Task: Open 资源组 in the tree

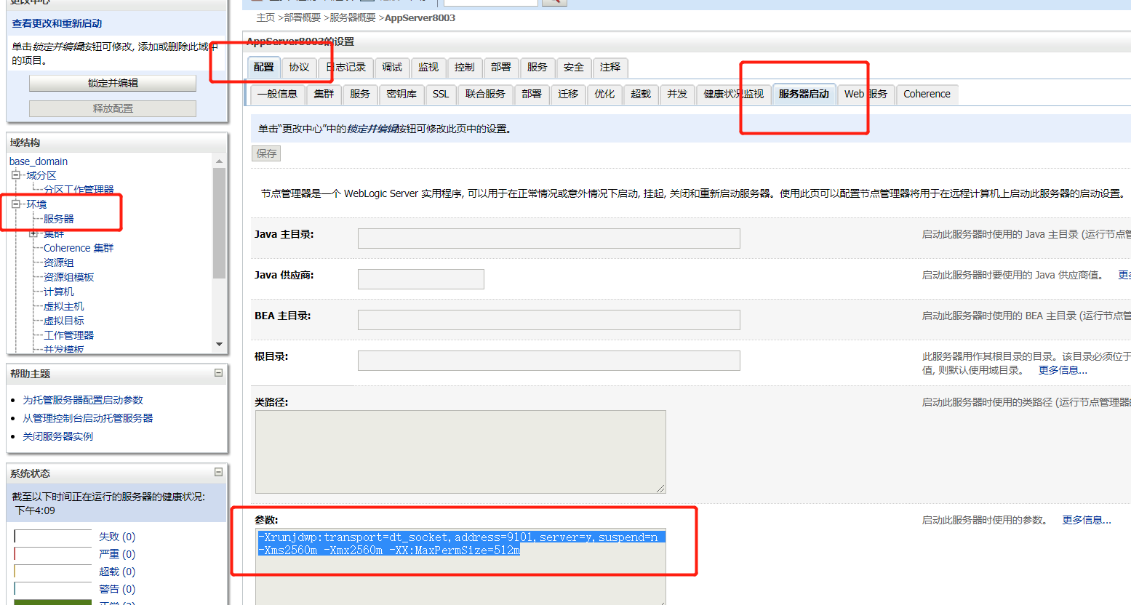Action: tap(59, 263)
